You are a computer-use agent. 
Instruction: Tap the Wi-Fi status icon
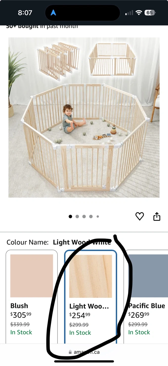pos(138,13)
